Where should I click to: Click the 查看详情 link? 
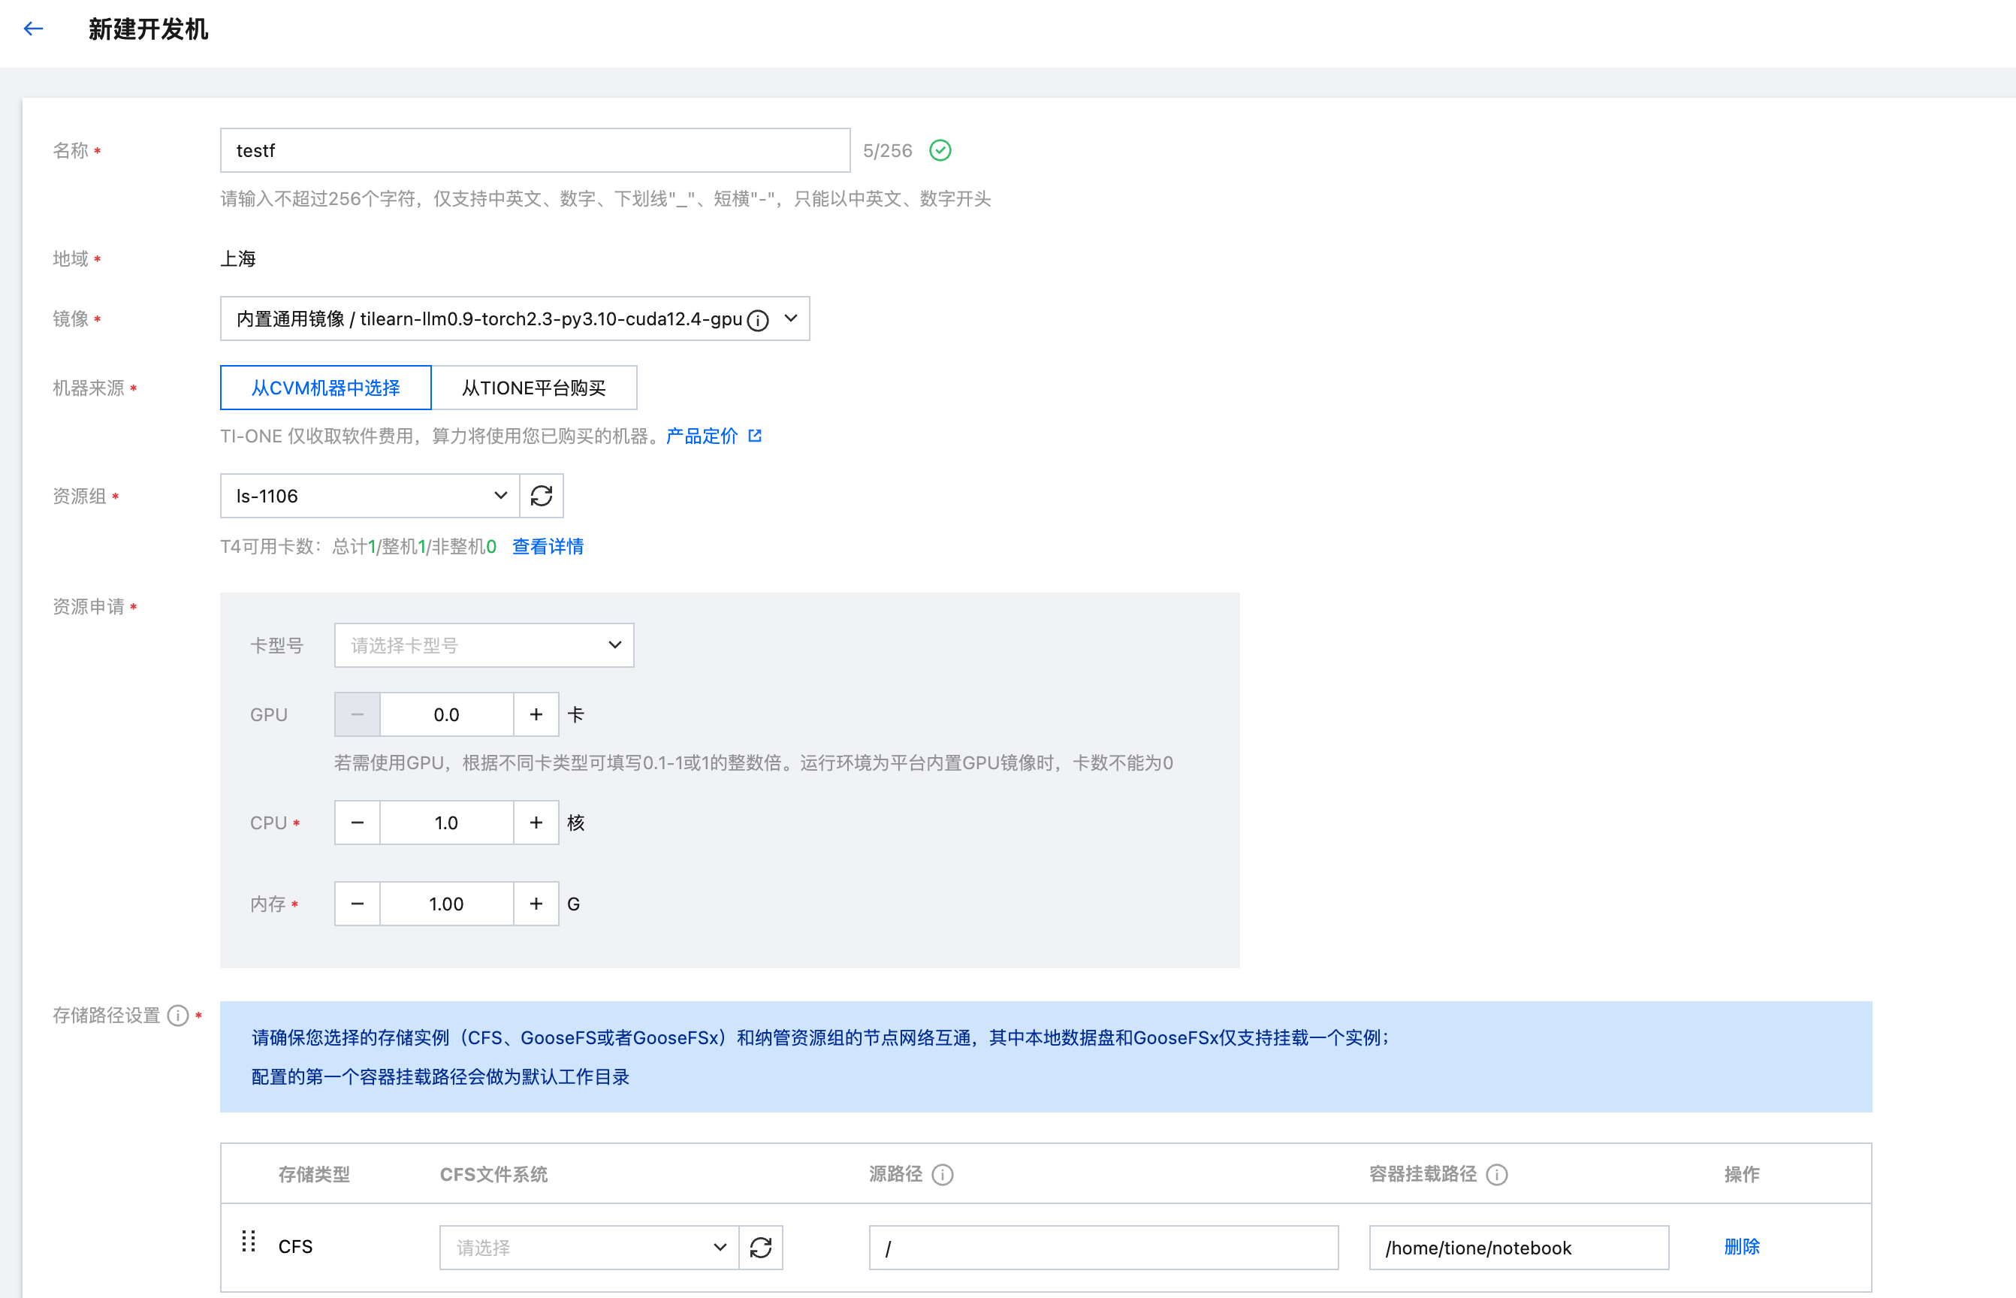pyautogui.click(x=548, y=547)
